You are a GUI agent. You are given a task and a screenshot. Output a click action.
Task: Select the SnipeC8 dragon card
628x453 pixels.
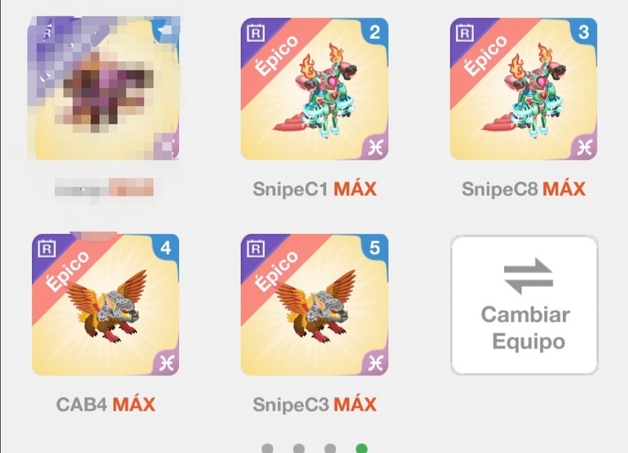[524, 89]
